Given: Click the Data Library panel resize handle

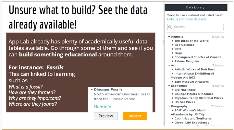Looking at the screenshot, I should 163,42.
